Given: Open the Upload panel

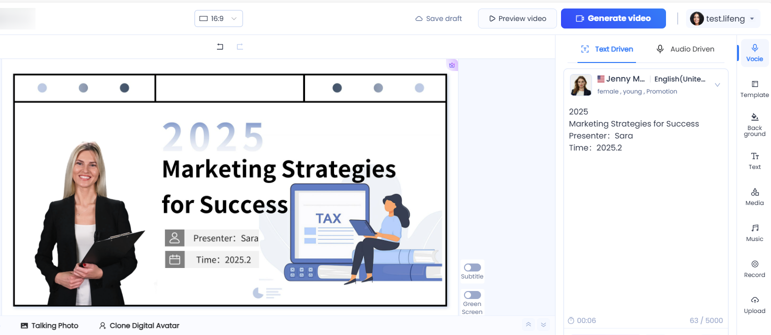Looking at the screenshot, I should tap(754, 304).
